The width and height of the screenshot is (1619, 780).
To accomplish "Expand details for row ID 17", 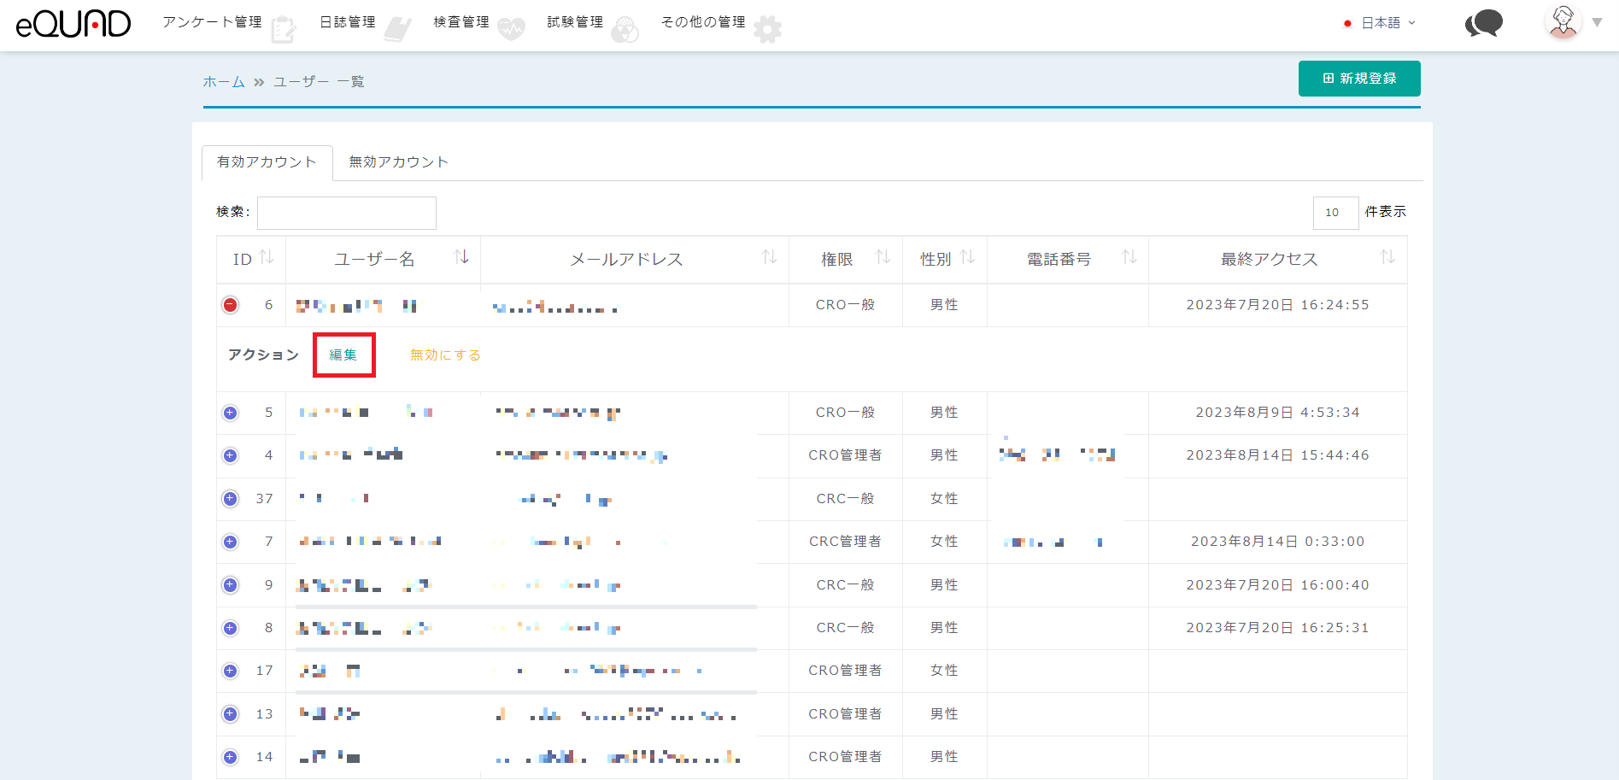I will click(x=230, y=671).
